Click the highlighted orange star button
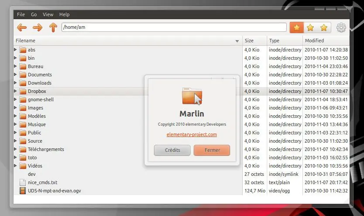 point(296,28)
